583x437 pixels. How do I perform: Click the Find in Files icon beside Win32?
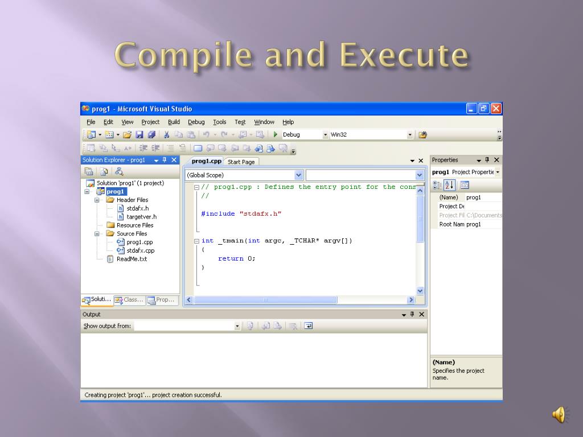click(x=423, y=134)
